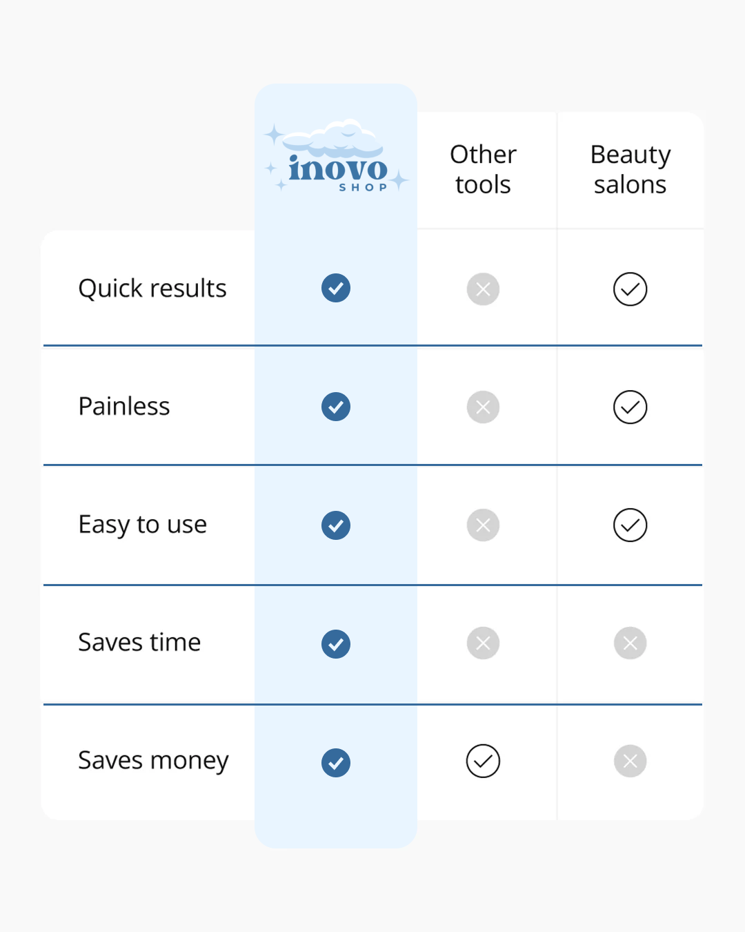Click Other tools checkmark for Saves money
745x932 pixels.
tap(483, 761)
